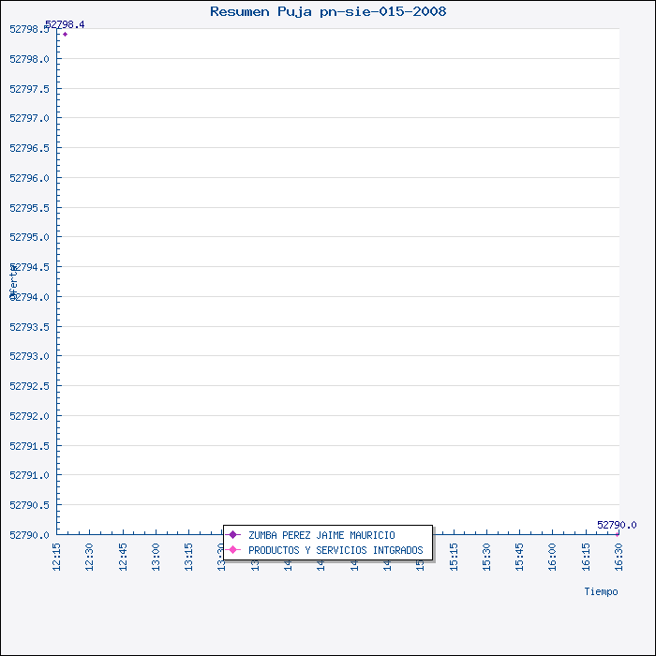Click the purple diamond marker for ZUMBA PEREZ
656x656 pixels.
coord(233,535)
